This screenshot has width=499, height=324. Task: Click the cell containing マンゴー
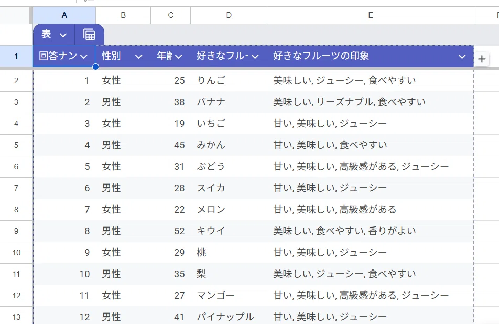point(229,296)
